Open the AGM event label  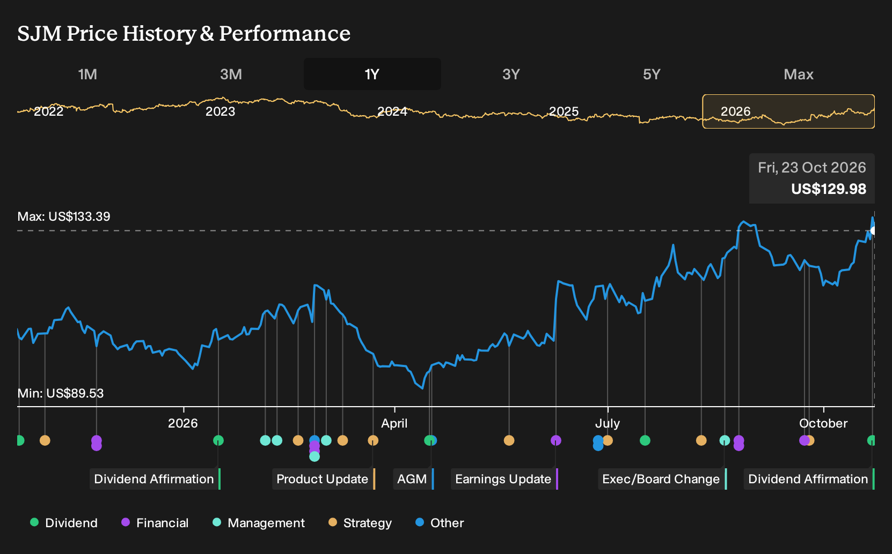click(413, 479)
